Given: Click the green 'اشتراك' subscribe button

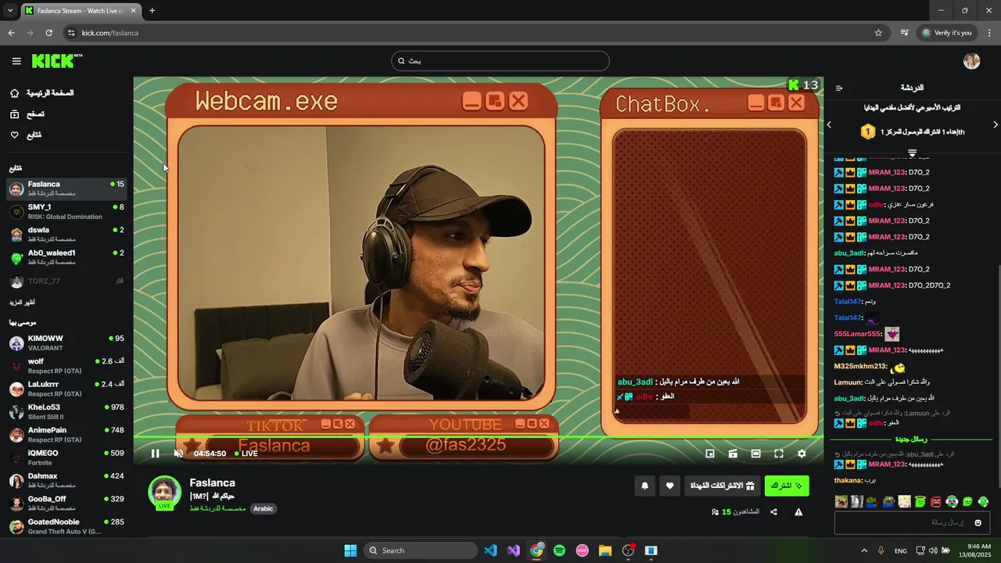Looking at the screenshot, I should 787,486.
